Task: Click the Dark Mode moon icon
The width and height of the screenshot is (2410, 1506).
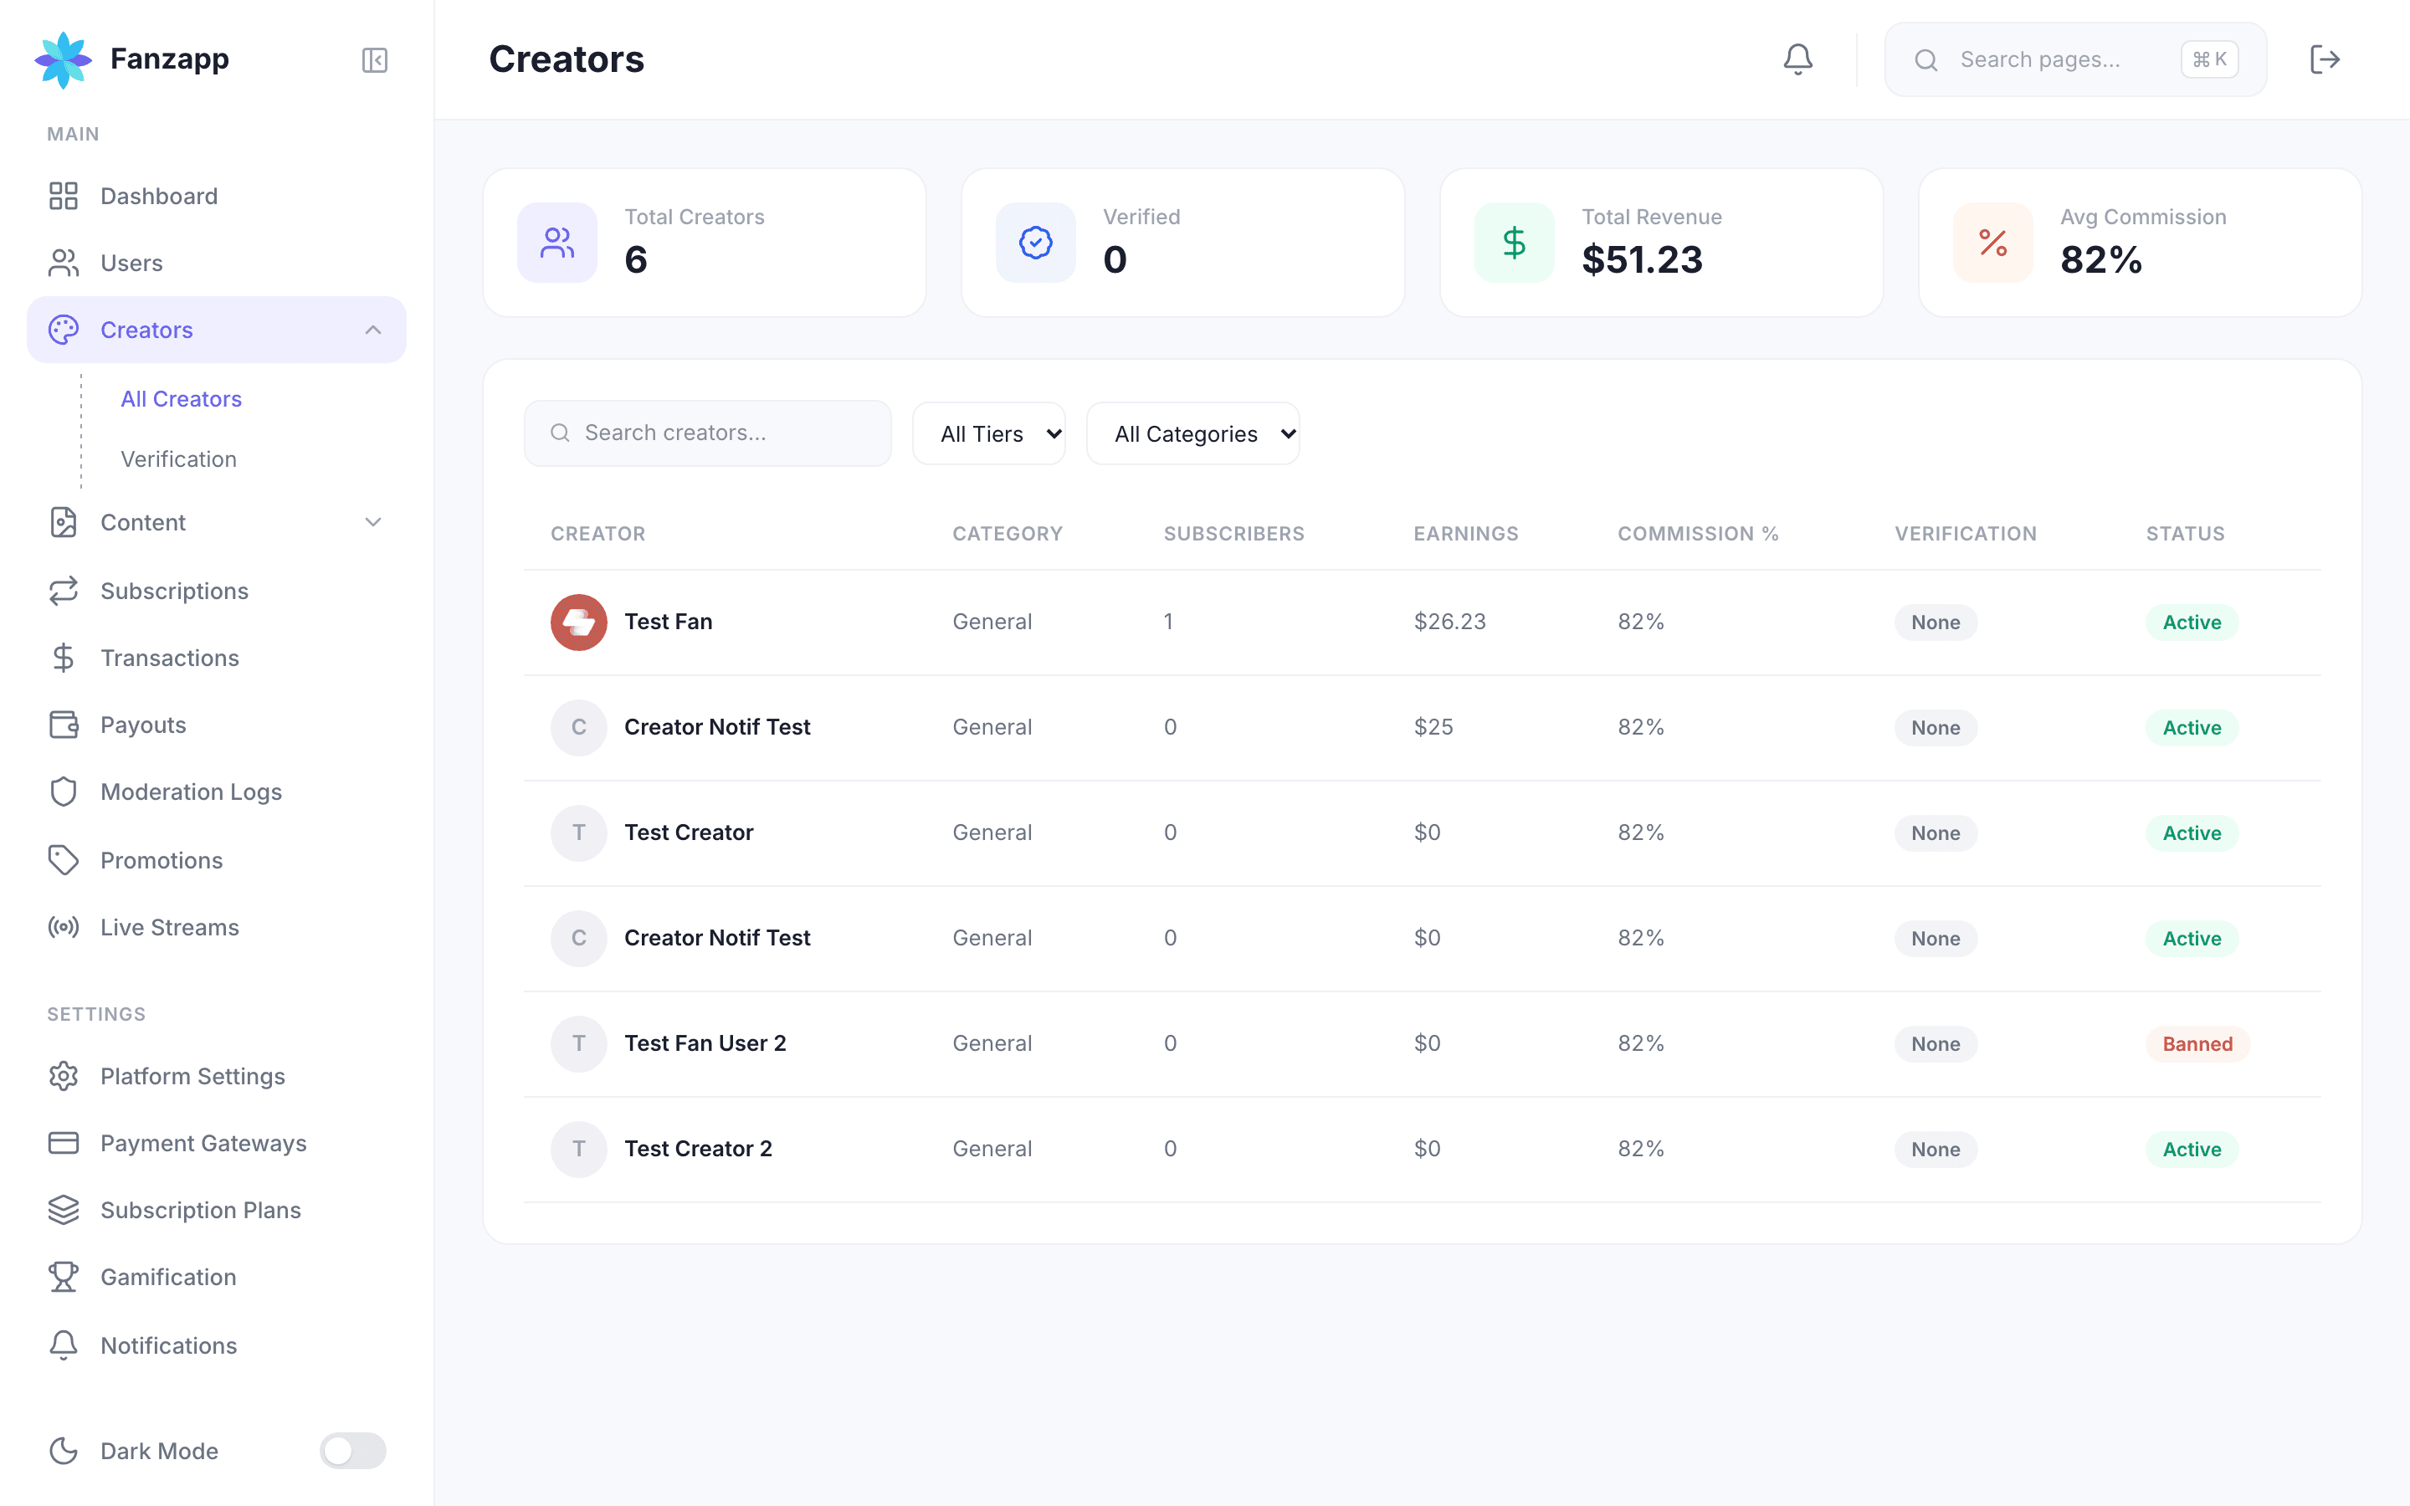Action: click(x=64, y=1450)
